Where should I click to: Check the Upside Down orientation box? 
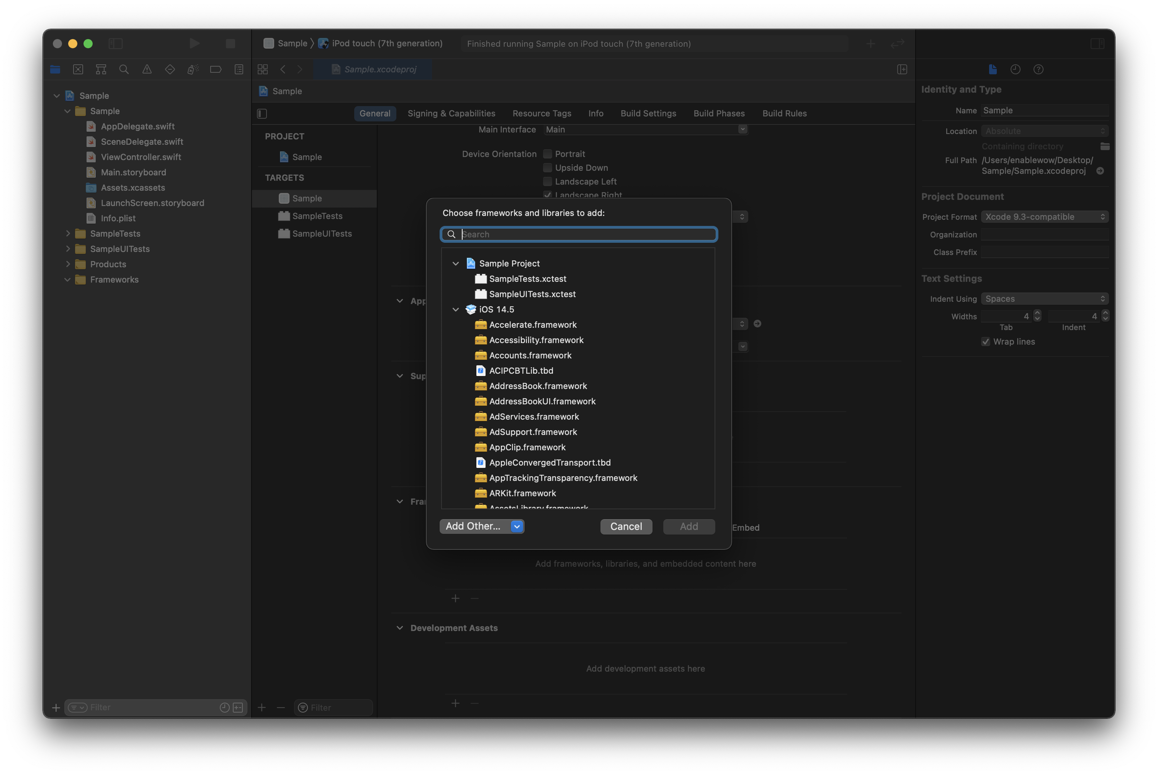548,168
